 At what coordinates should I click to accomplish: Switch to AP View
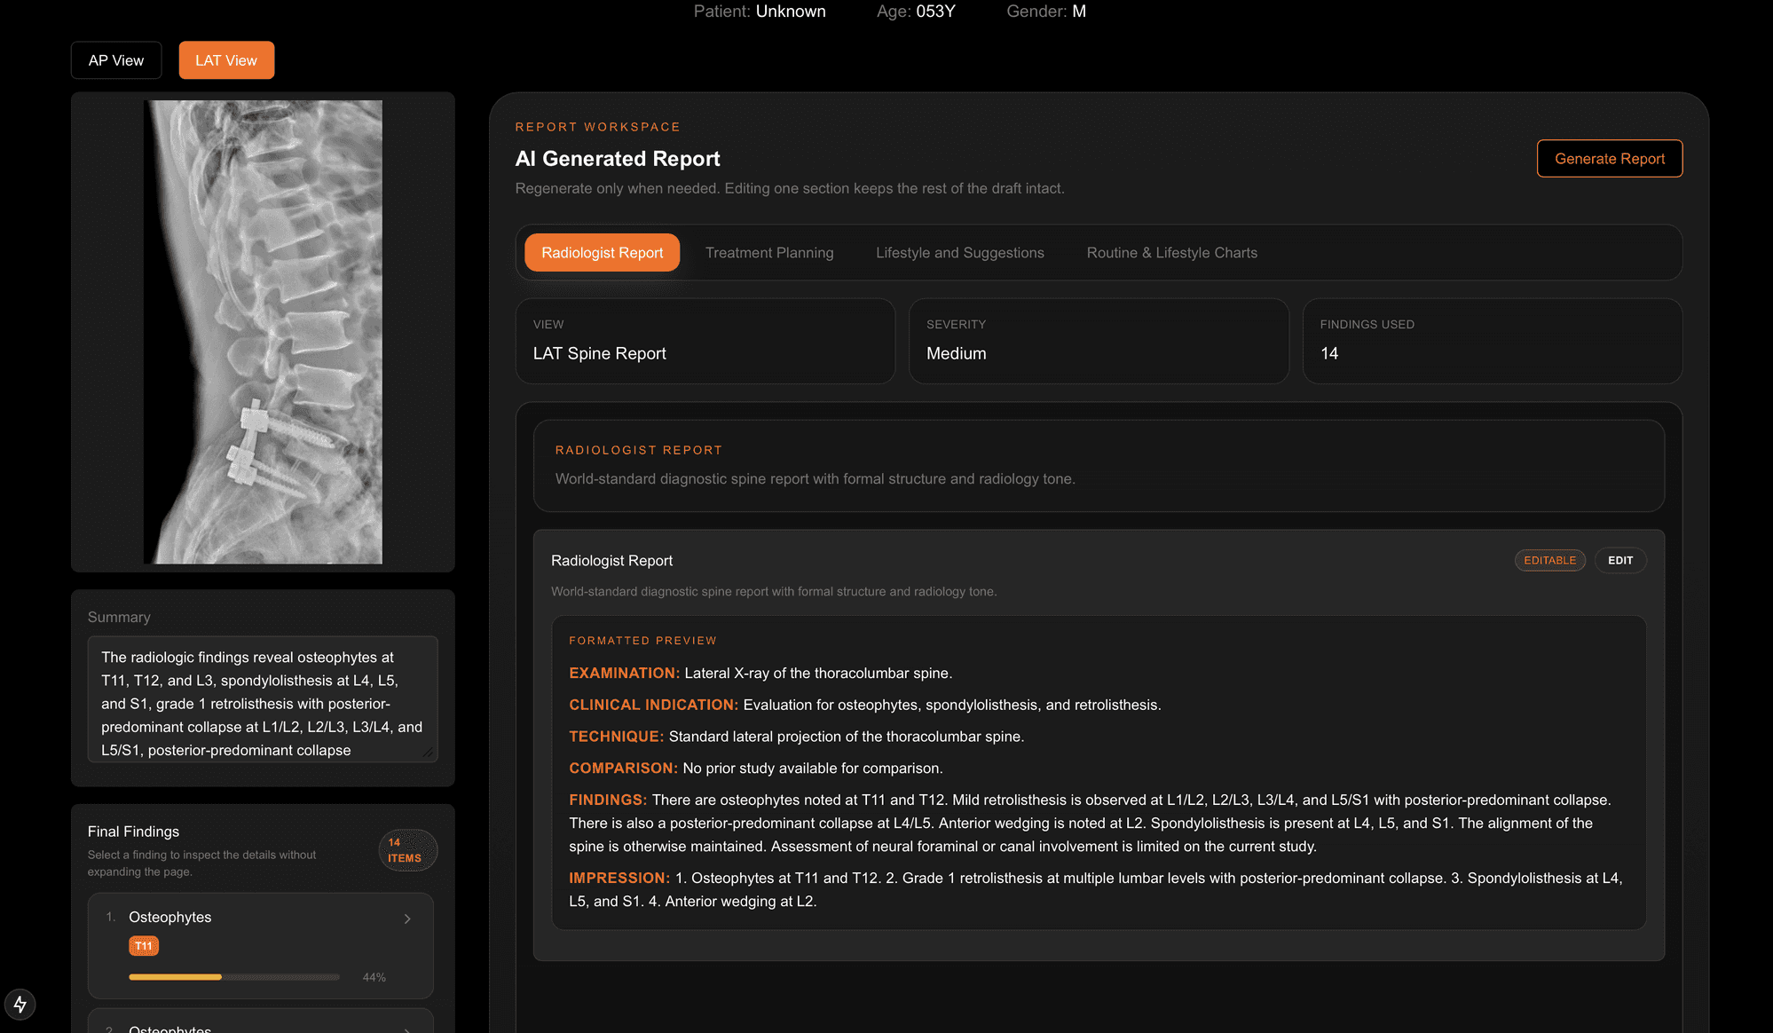pyautogui.click(x=116, y=60)
